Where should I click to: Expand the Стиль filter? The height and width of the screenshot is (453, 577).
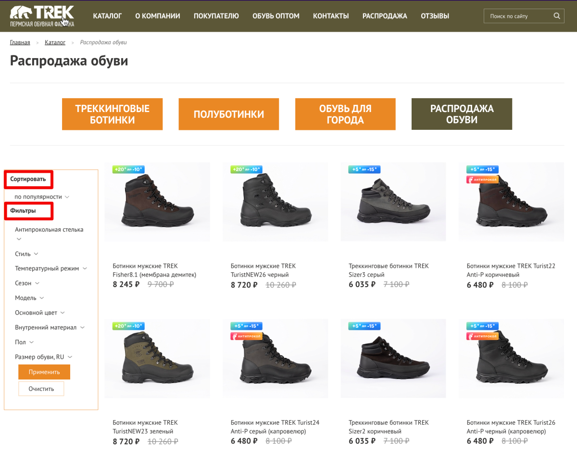26,254
